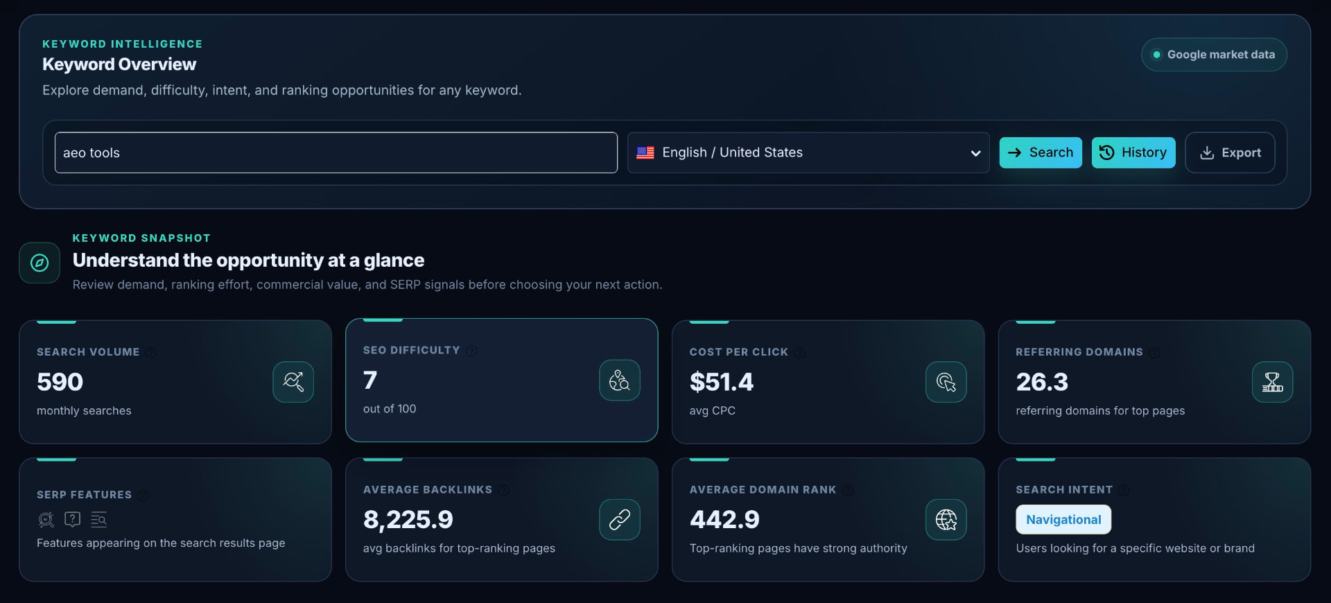Show the Cost Per Click help icon

coord(799,353)
